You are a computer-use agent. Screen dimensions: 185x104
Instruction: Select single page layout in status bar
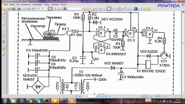click(x=140, y=96)
